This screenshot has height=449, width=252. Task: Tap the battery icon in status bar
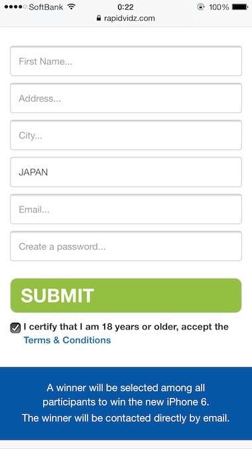tap(240, 7)
